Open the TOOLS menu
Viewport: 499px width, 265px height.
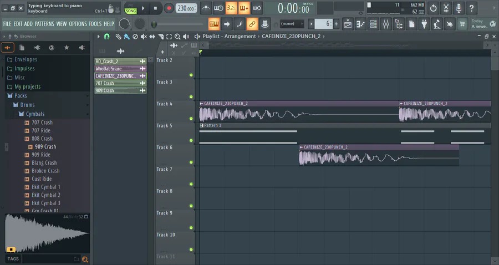tap(95, 24)
